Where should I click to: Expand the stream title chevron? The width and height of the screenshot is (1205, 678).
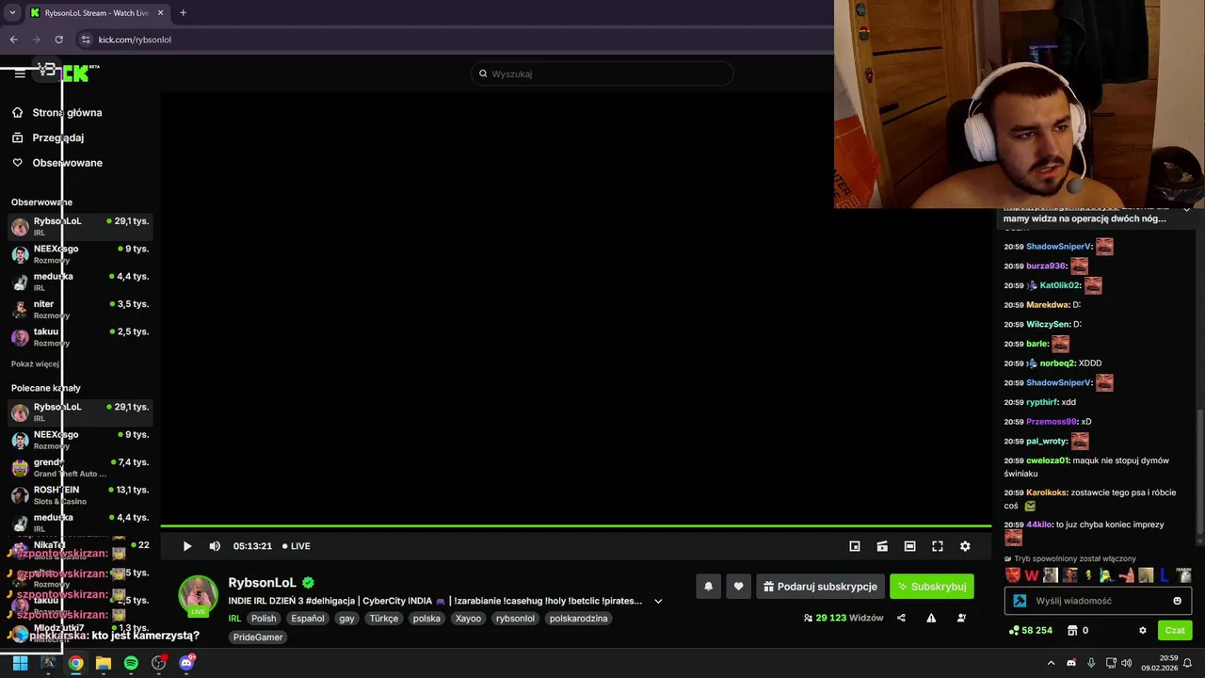point(658,601)
